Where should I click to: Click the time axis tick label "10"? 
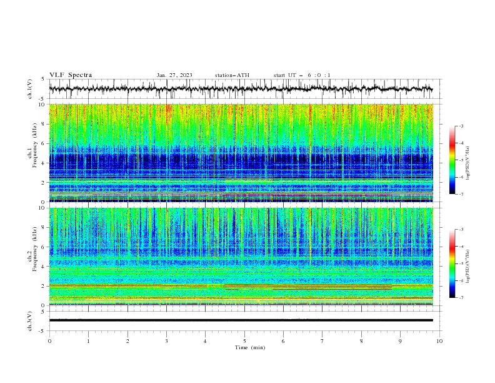click(x=439, y=341)
